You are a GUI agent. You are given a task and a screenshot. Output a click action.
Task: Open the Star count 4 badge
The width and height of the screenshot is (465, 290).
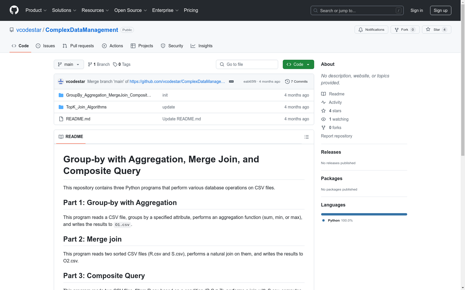click(444, 30)
